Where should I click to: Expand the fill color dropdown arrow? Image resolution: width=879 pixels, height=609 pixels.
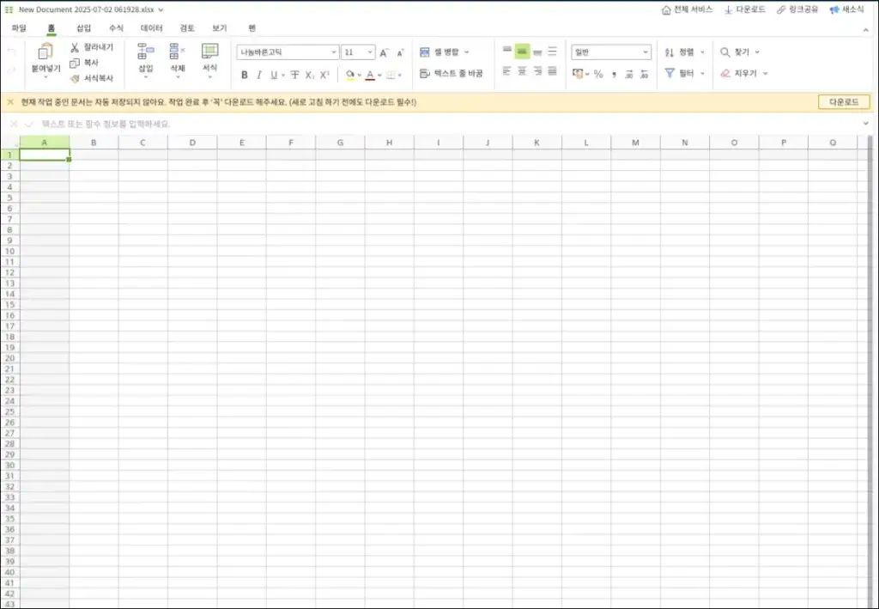pyautogui.click(x=360, y=75)
